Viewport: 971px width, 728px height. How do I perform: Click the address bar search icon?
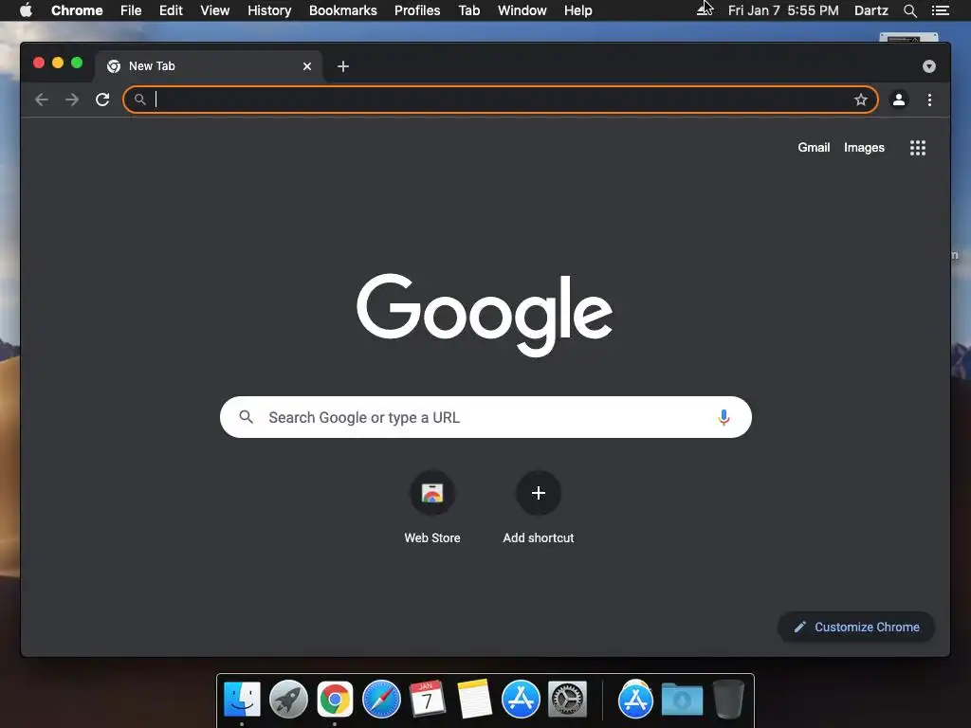(x=140, y=100)
